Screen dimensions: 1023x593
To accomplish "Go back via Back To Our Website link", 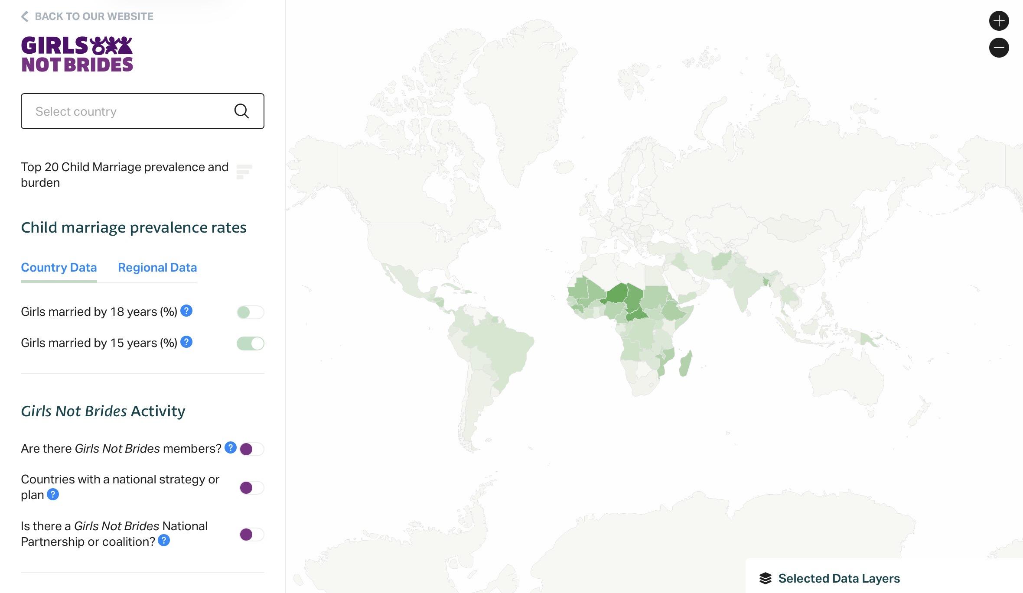I will coord(87,16).
